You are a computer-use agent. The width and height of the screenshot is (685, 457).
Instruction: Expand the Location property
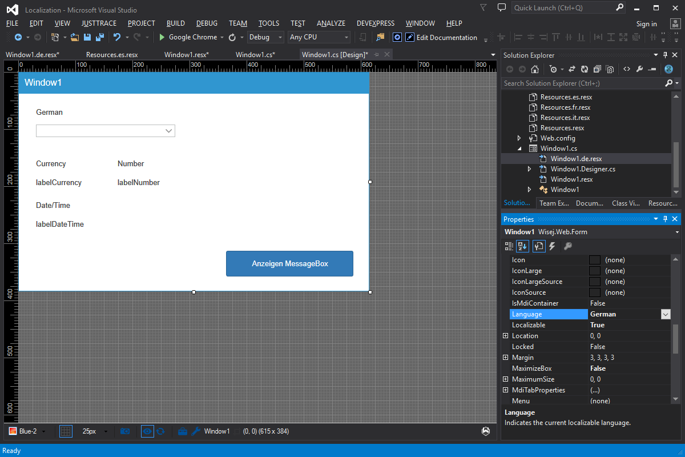click(x=506, y=336)
